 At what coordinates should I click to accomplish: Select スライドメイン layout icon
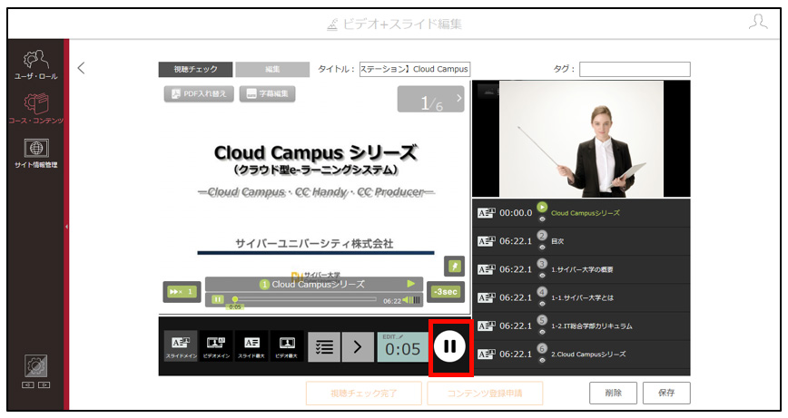point(182,345)
